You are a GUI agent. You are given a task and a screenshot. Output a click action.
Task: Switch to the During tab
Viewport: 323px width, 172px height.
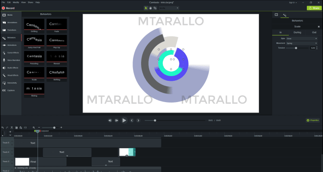[x=297, y=33]
